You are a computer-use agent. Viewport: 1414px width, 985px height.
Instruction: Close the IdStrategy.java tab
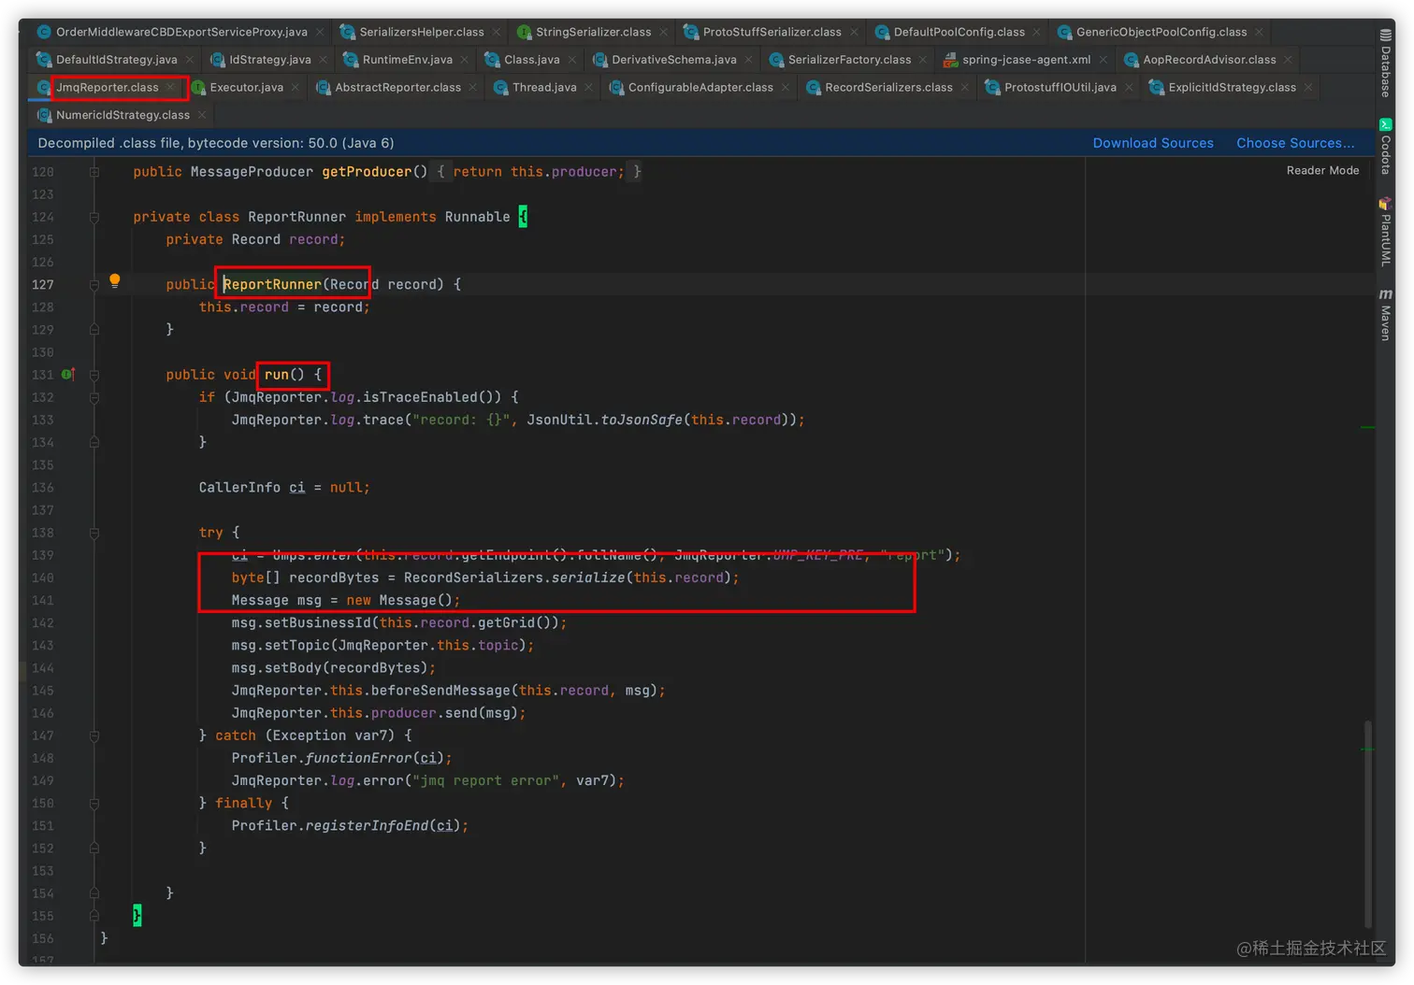(324, 60)
